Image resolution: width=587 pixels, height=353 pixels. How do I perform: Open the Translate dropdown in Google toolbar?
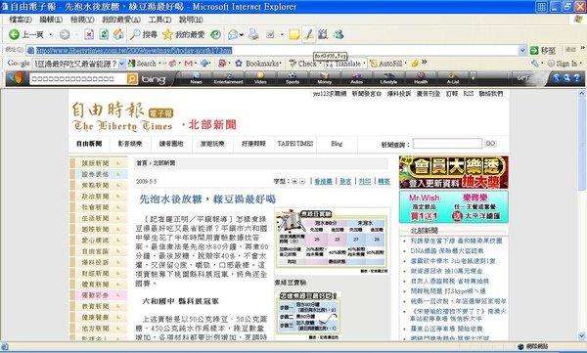pyautogui.click(x=364, y=64)
